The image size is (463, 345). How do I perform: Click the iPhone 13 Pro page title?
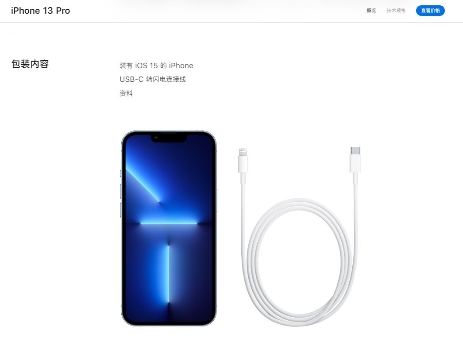click(40, 11)
